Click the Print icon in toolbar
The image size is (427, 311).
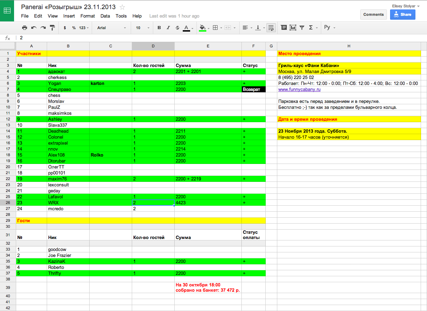[25, 28]
